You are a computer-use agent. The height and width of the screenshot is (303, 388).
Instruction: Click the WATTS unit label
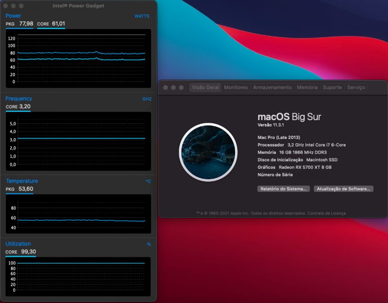tap(142, 16)
